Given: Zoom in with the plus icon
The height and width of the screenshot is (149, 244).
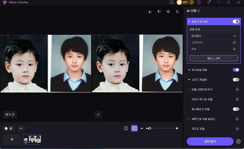Looking at the screenshot, I should pos(177,128).
